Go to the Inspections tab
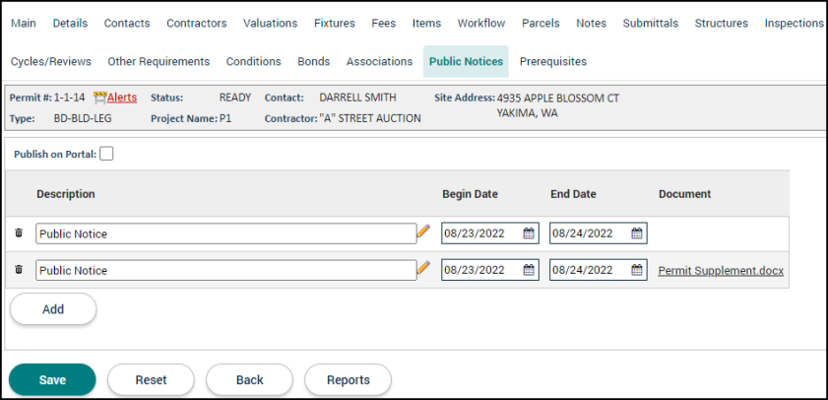The height and width of the screenshot is (400, 828). 794,24
